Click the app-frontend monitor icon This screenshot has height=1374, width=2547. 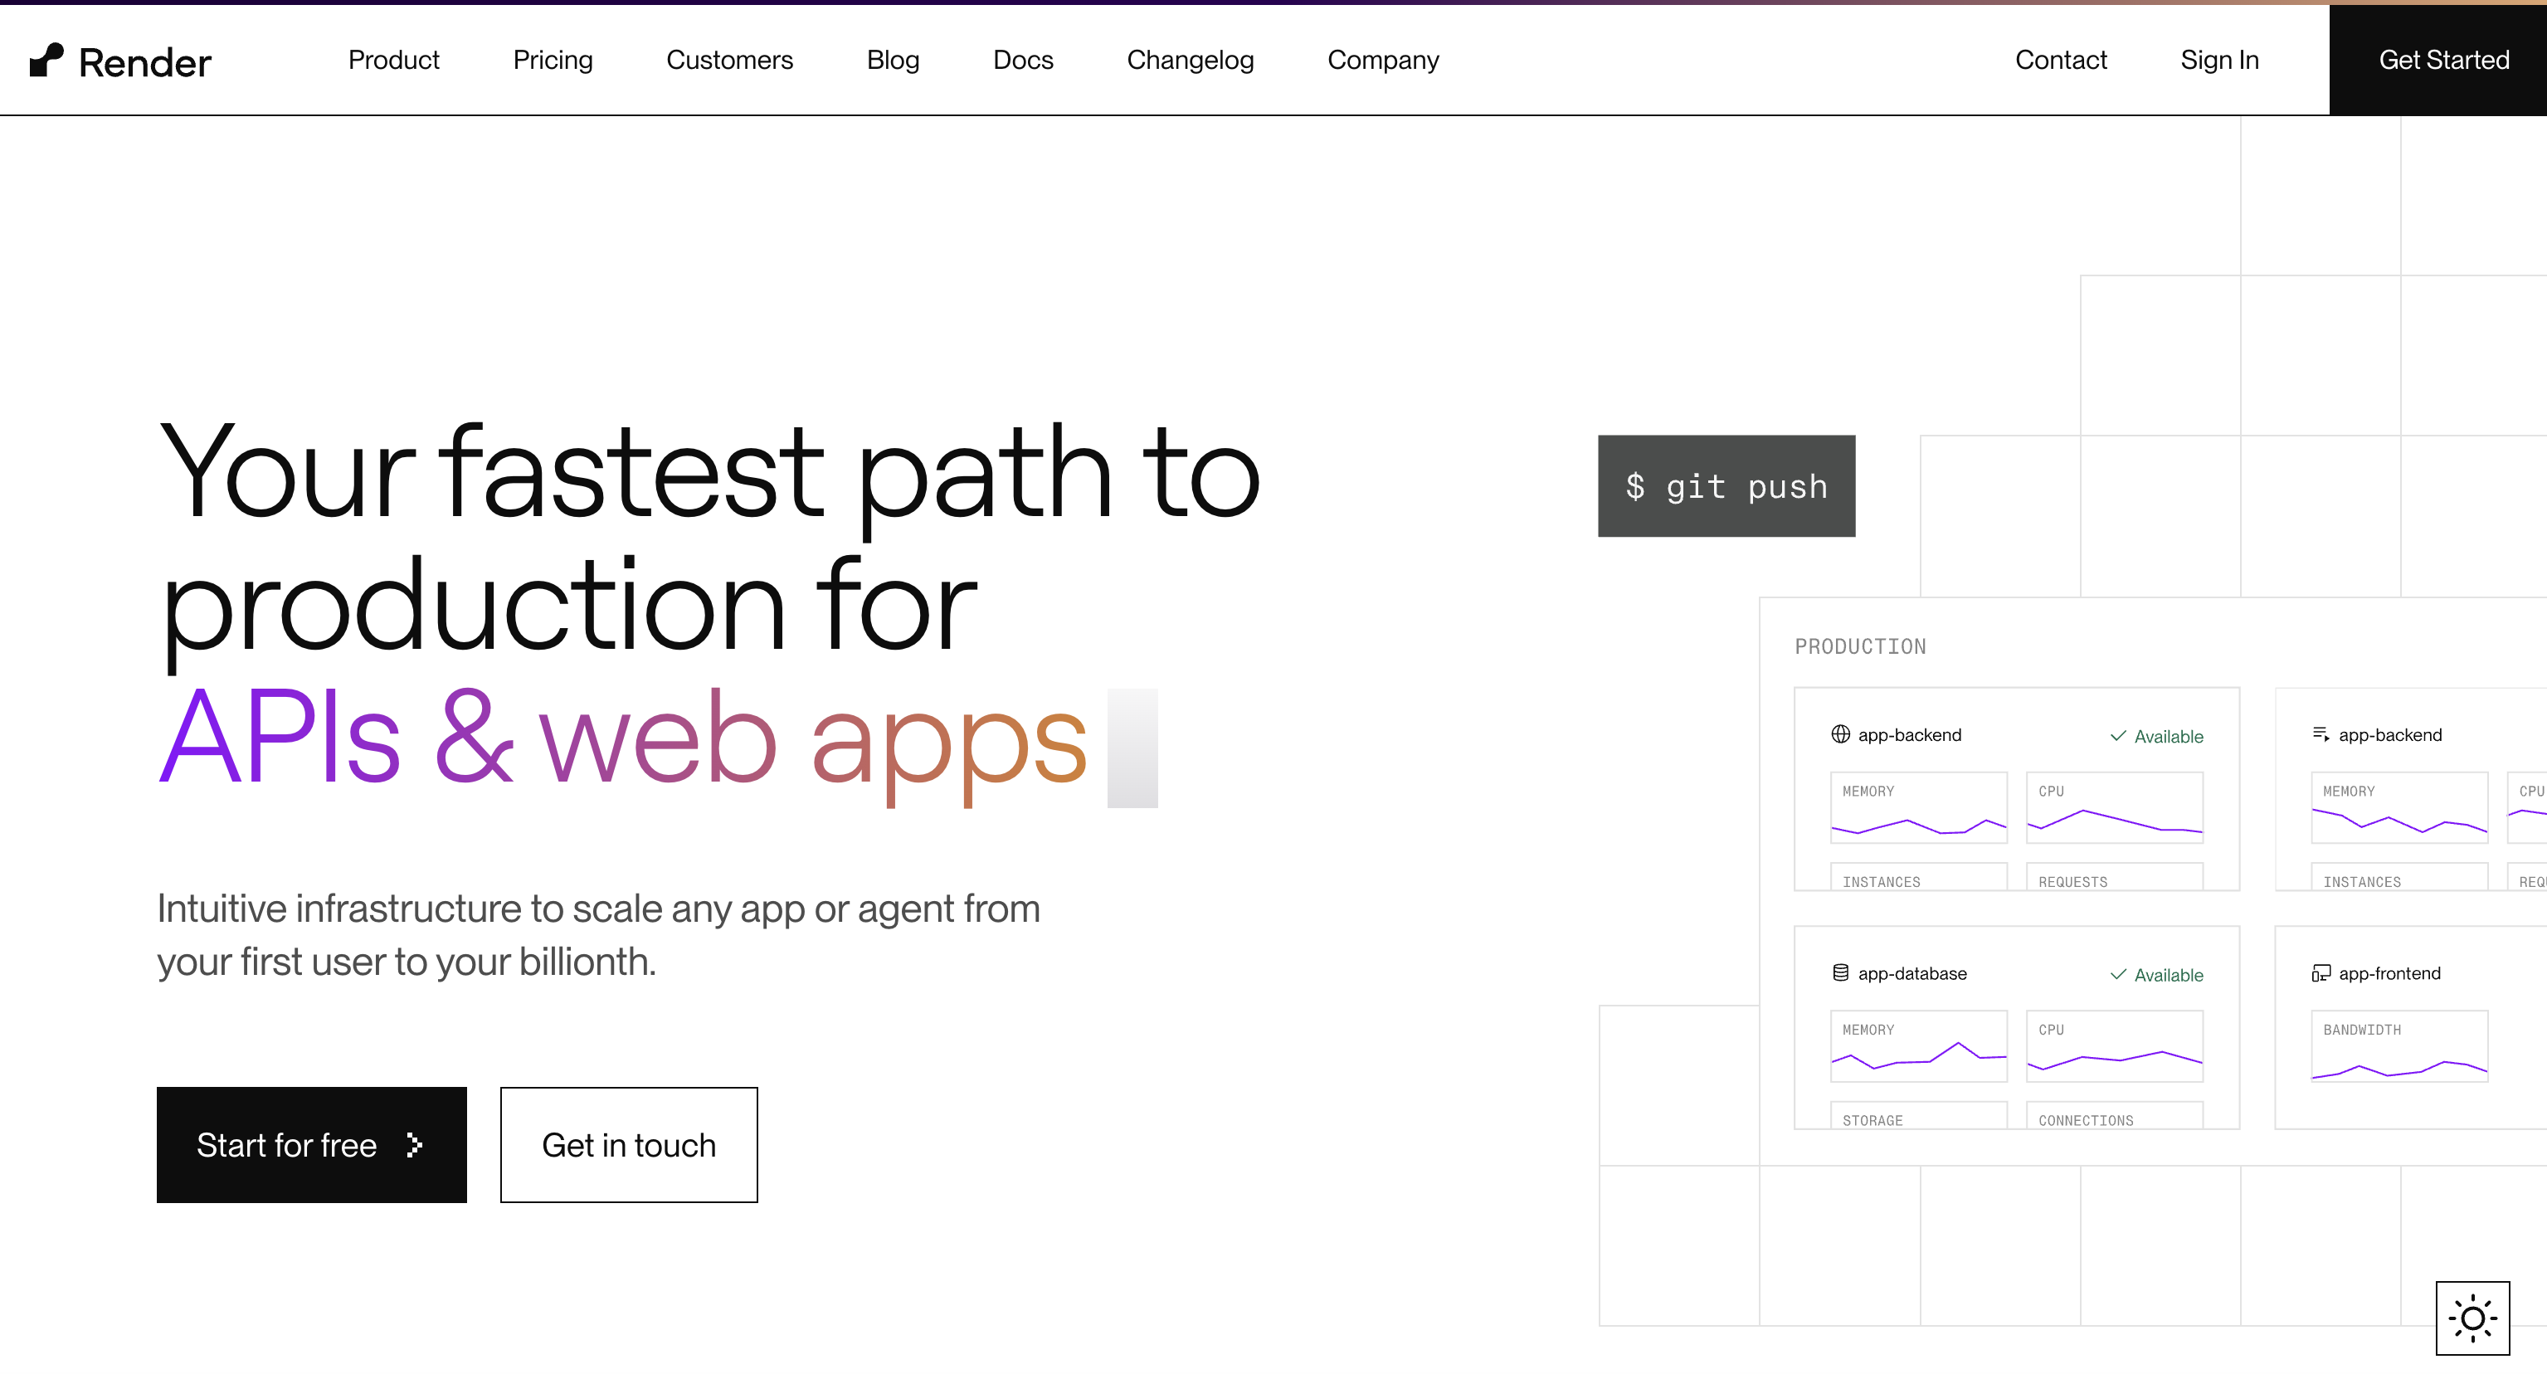coord(2321,973)
